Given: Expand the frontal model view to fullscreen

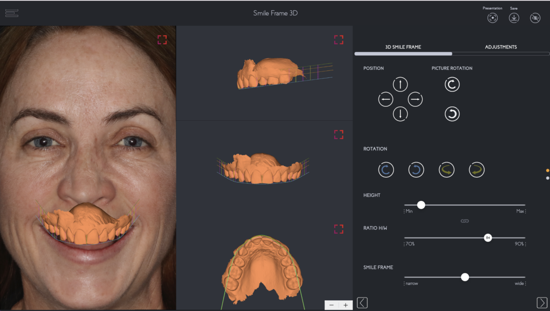Looking at the screenshot, I should [x=338, y=134].
